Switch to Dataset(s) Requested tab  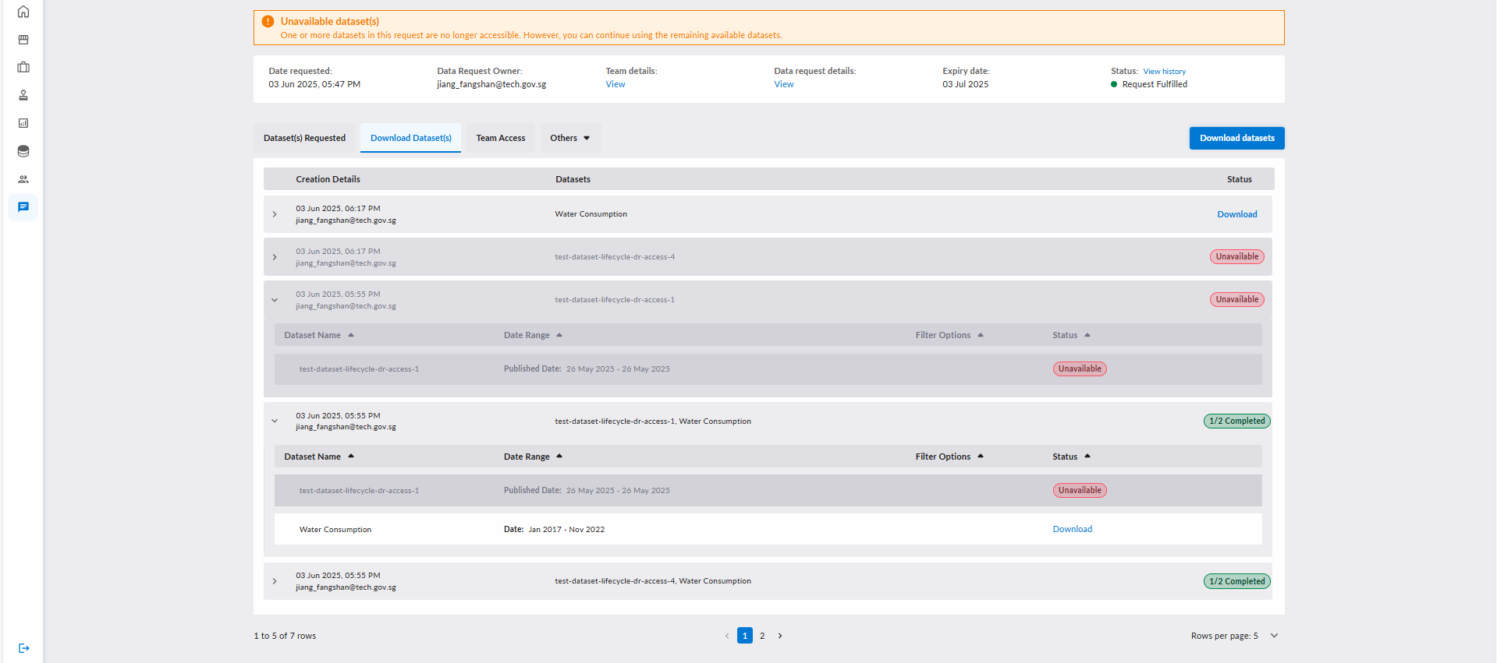304,138
